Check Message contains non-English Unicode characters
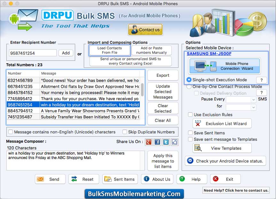 coord(11,132)
